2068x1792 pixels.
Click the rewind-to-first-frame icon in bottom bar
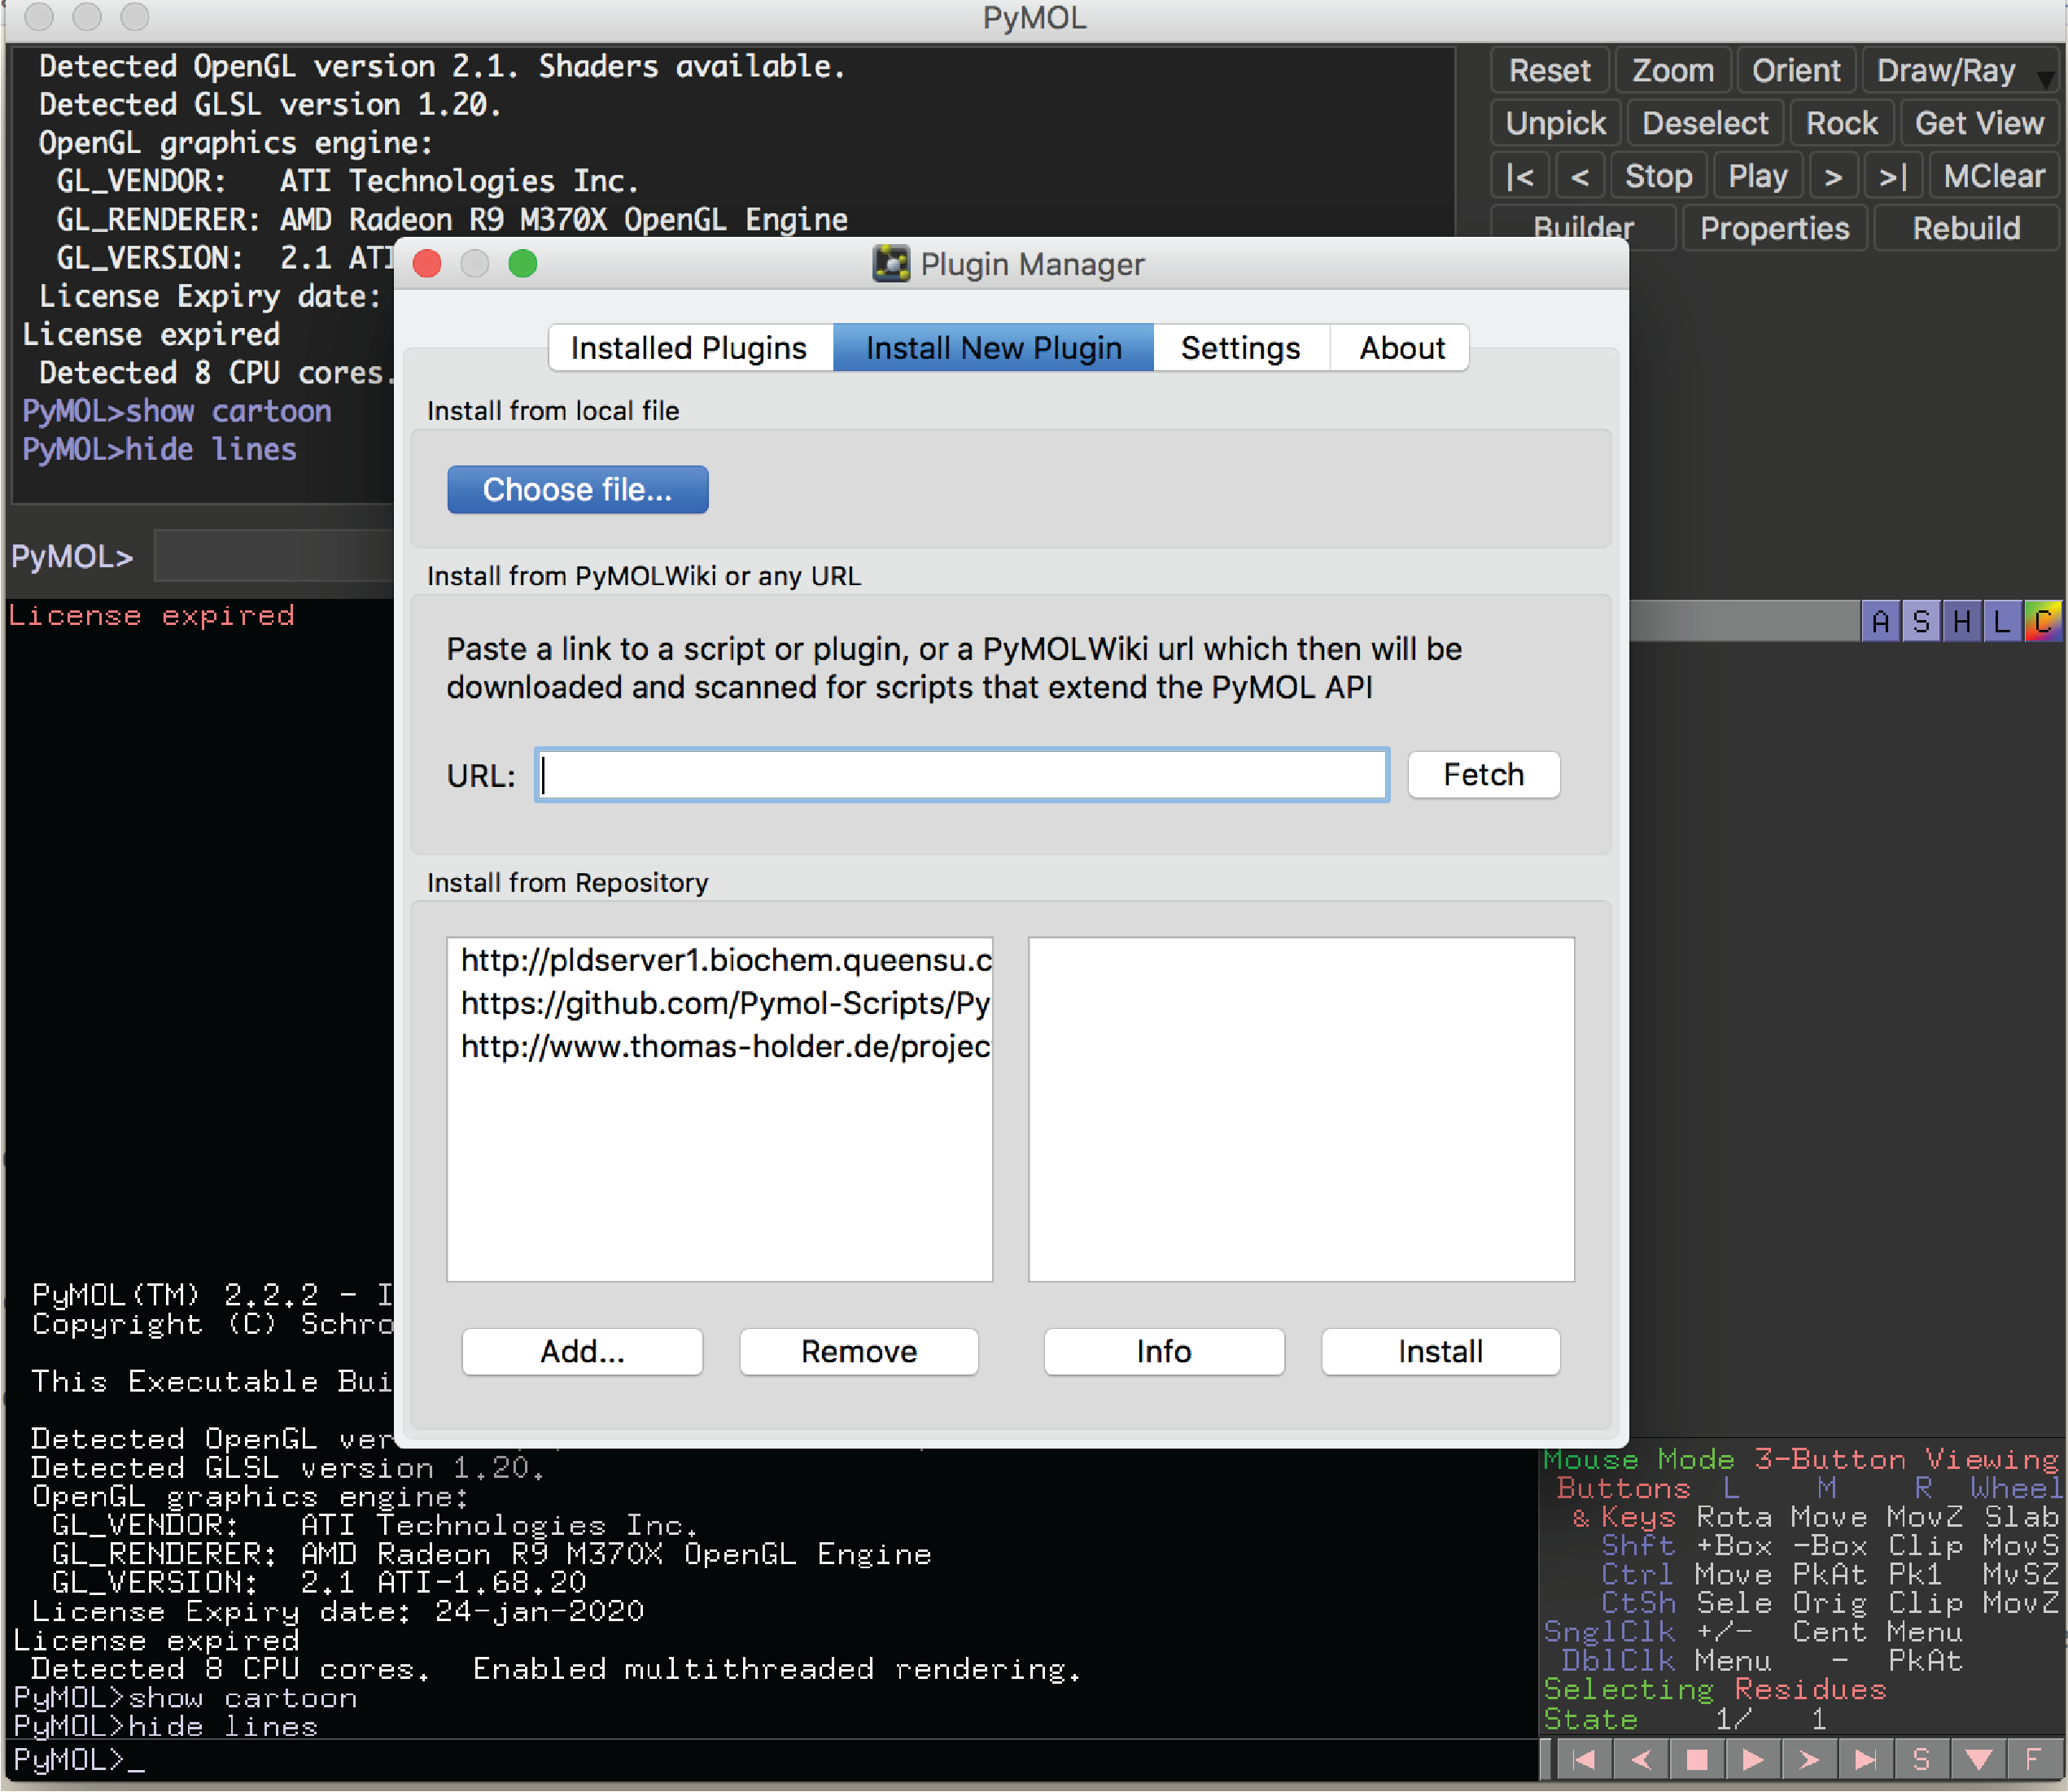tap(1584, 1759)
